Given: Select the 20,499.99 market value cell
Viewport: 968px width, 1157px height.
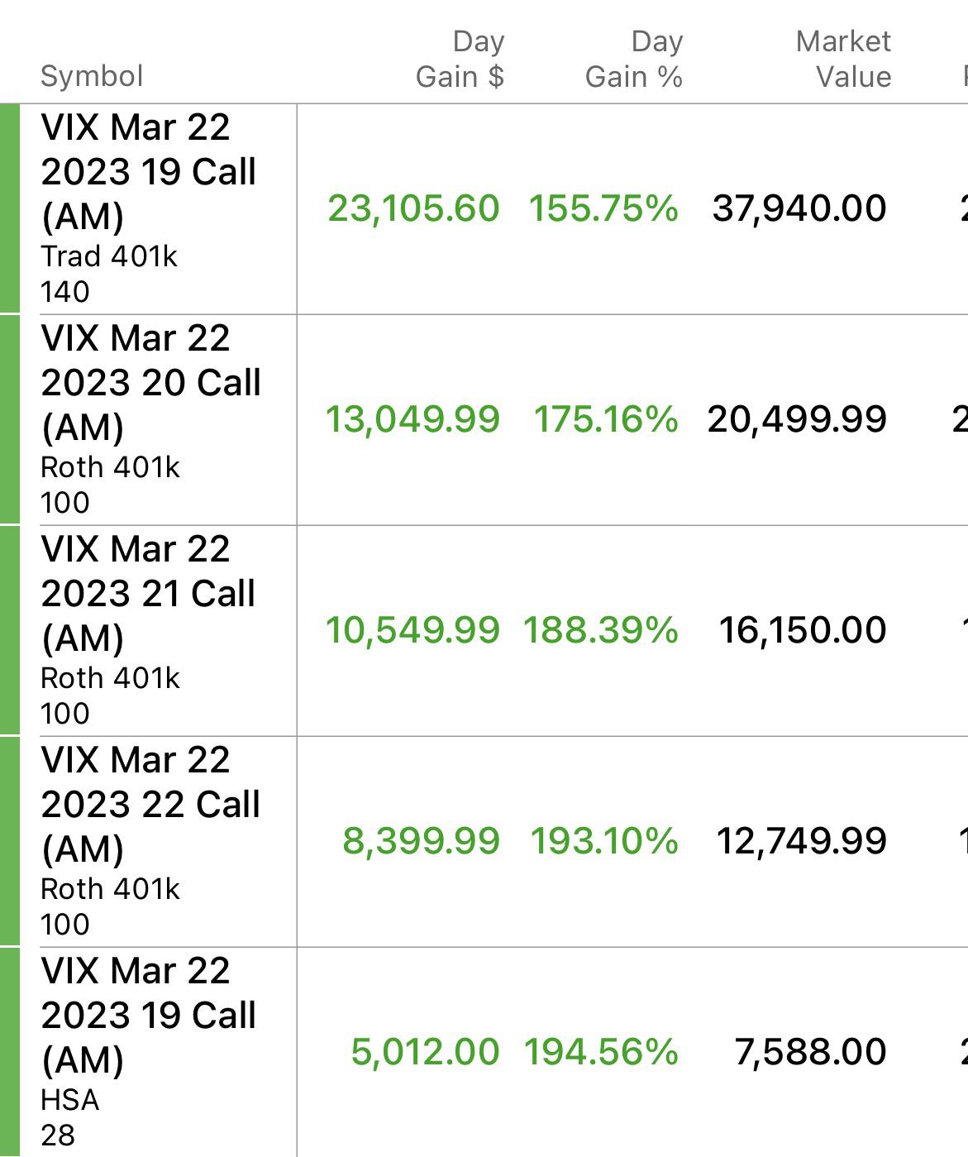Looking at the screenshot, I should point(797,419).
